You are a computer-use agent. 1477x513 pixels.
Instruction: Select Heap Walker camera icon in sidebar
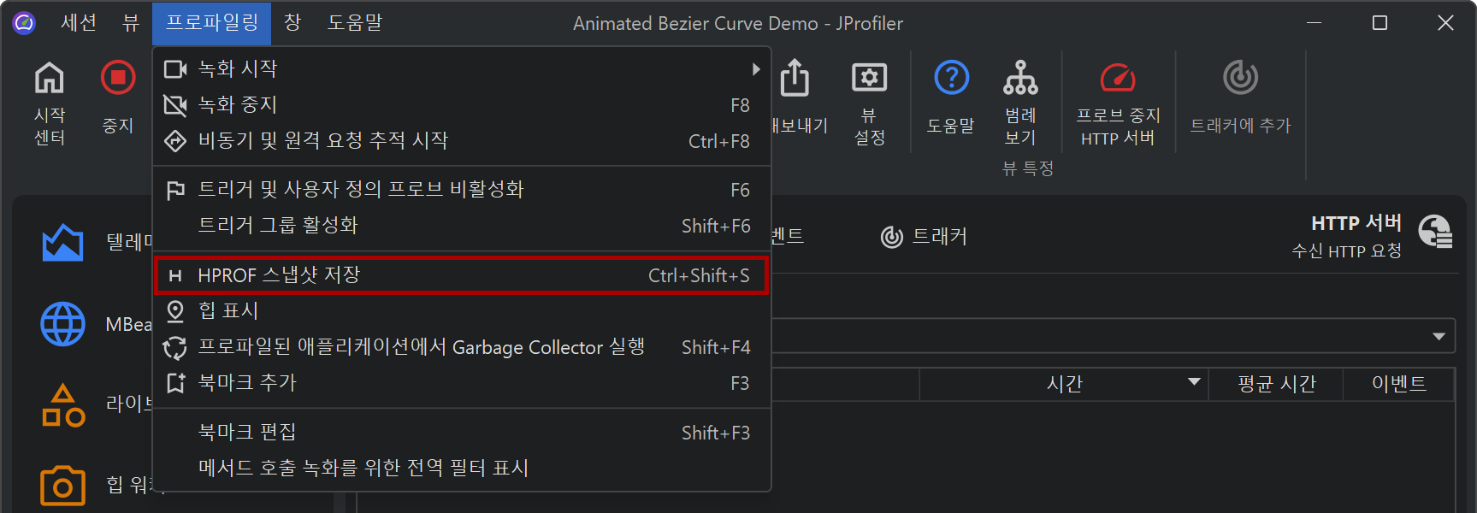tap(62, 486)
